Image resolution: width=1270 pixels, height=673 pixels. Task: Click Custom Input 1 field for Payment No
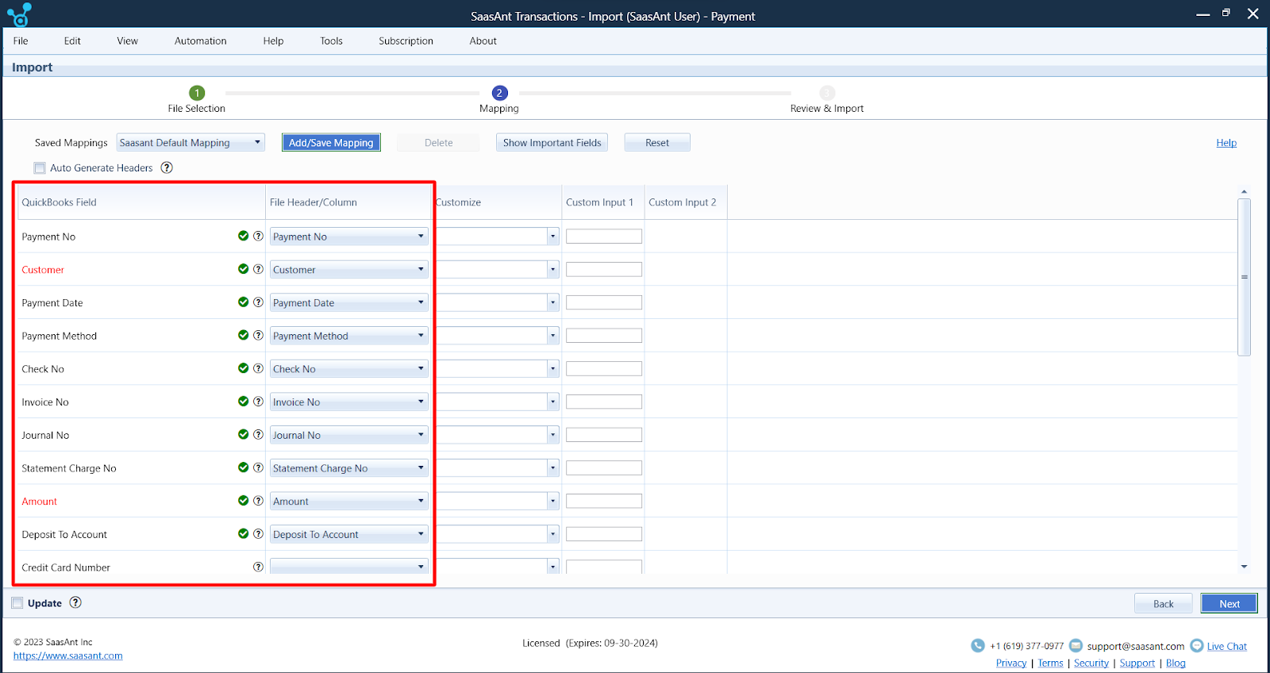point(604,237)
